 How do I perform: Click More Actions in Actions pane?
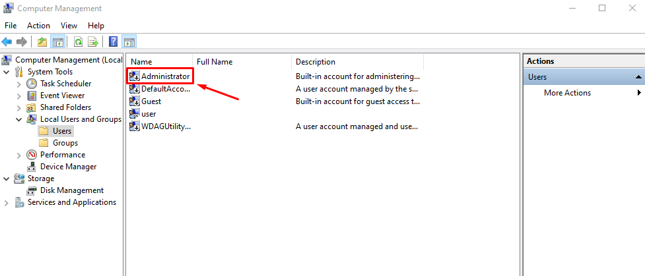click(567, 93)
